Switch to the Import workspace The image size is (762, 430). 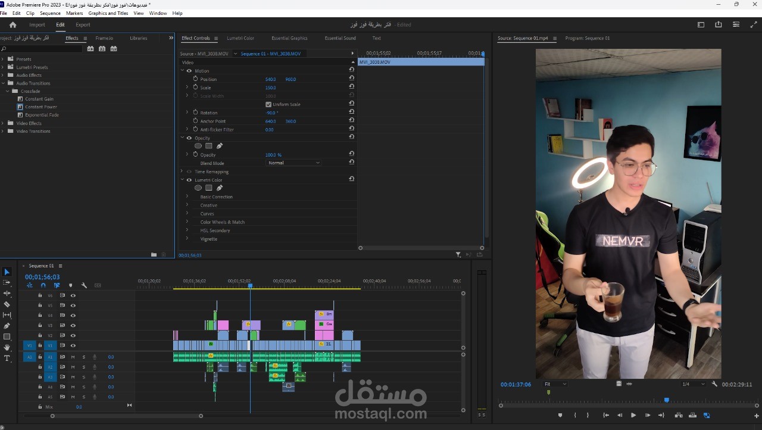[x=37, y=24]
